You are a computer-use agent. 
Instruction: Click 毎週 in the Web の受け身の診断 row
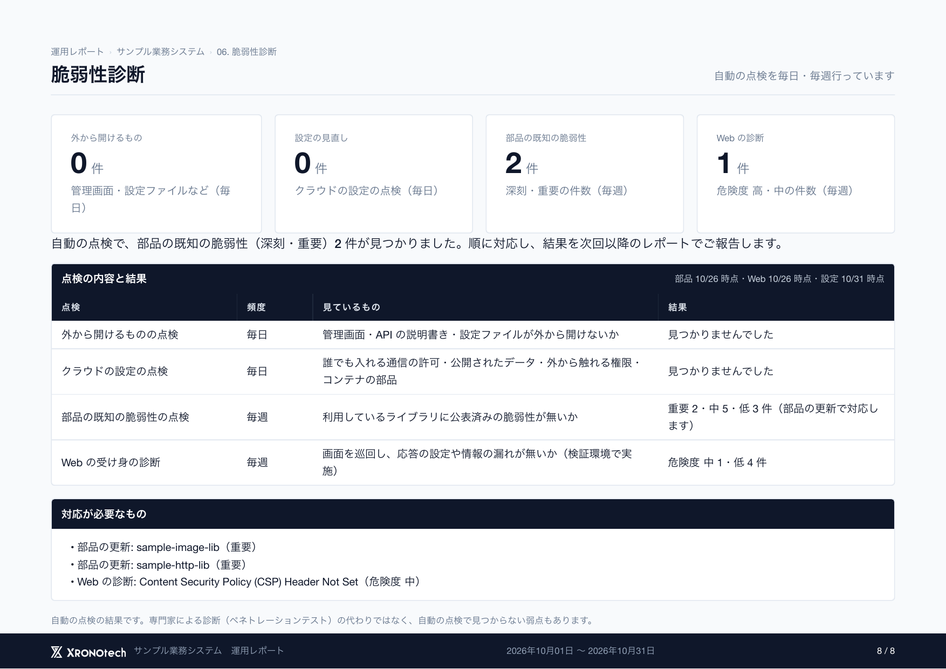click(257, 463)
